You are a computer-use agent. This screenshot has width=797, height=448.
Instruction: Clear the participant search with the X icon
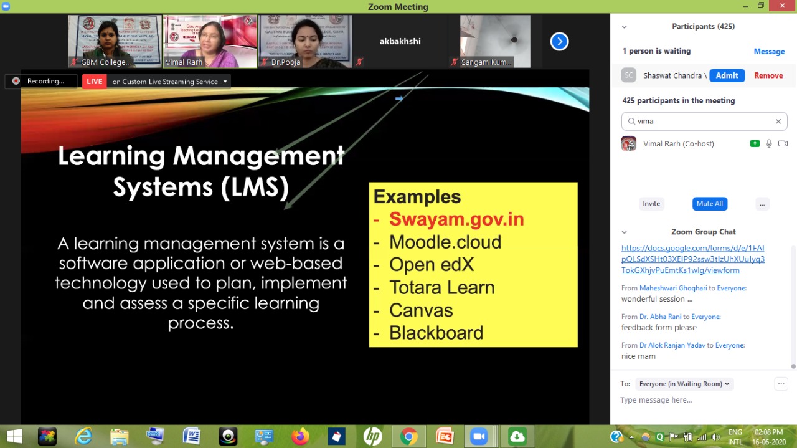[778, 121]
